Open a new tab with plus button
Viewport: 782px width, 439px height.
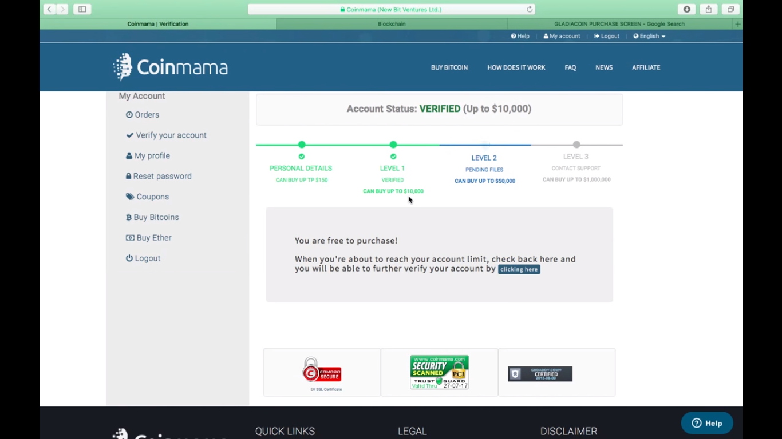pyautogui.click(x=737, y=24)
